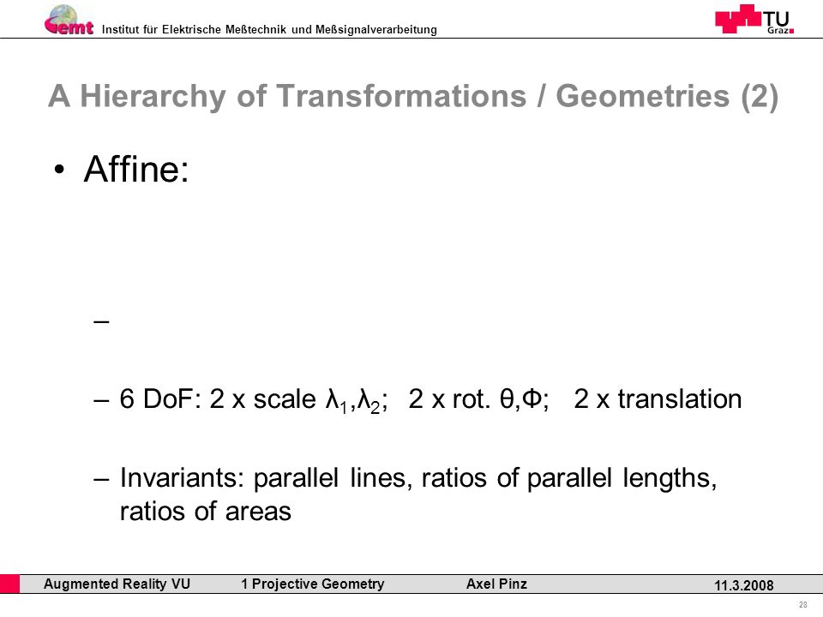Click the '2 x translation' text

pos(658,398)
